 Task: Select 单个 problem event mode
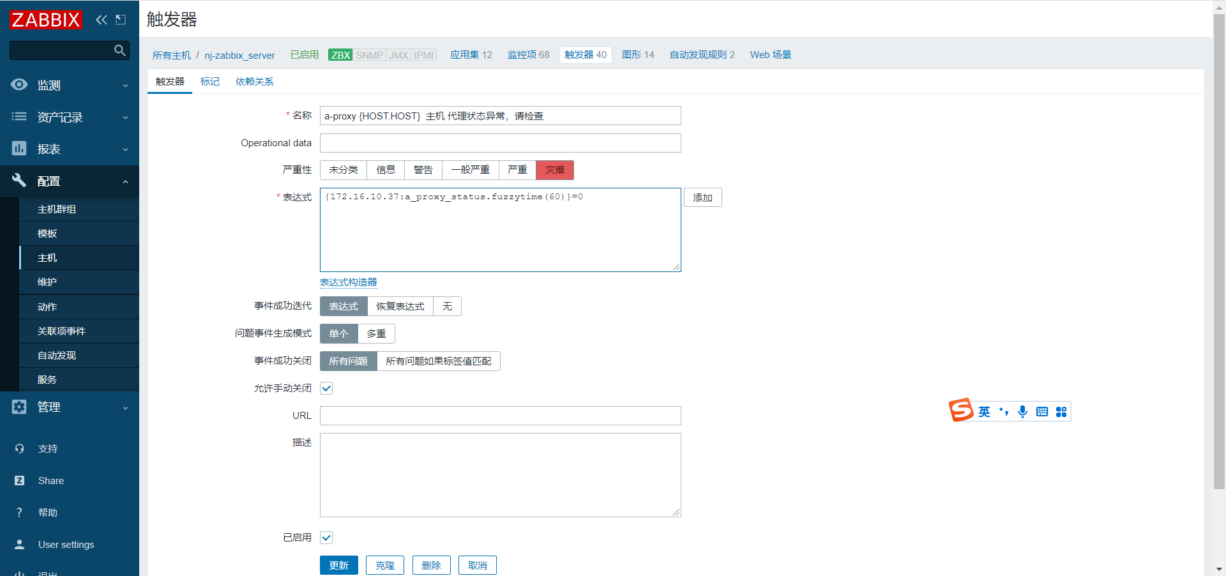click(x=338, y=334)
